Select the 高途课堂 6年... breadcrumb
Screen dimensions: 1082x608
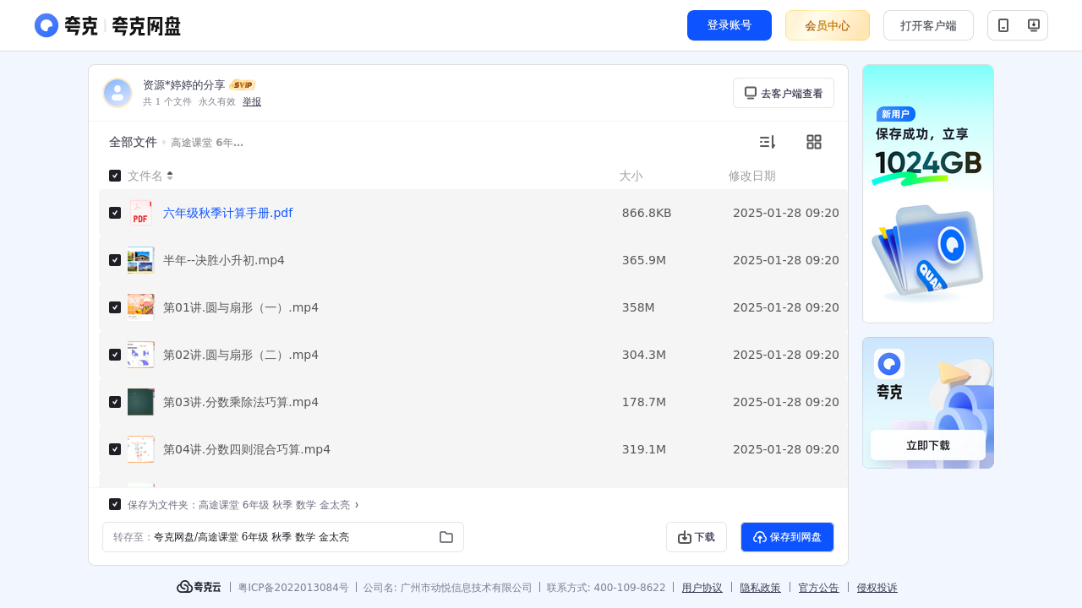(207, 143)
